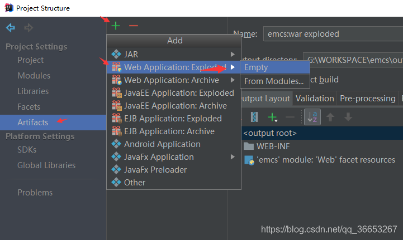The width and height of the screenshot is (403, 240).
Task: Open Project in Project Settings
Action: tap(30, 60)
